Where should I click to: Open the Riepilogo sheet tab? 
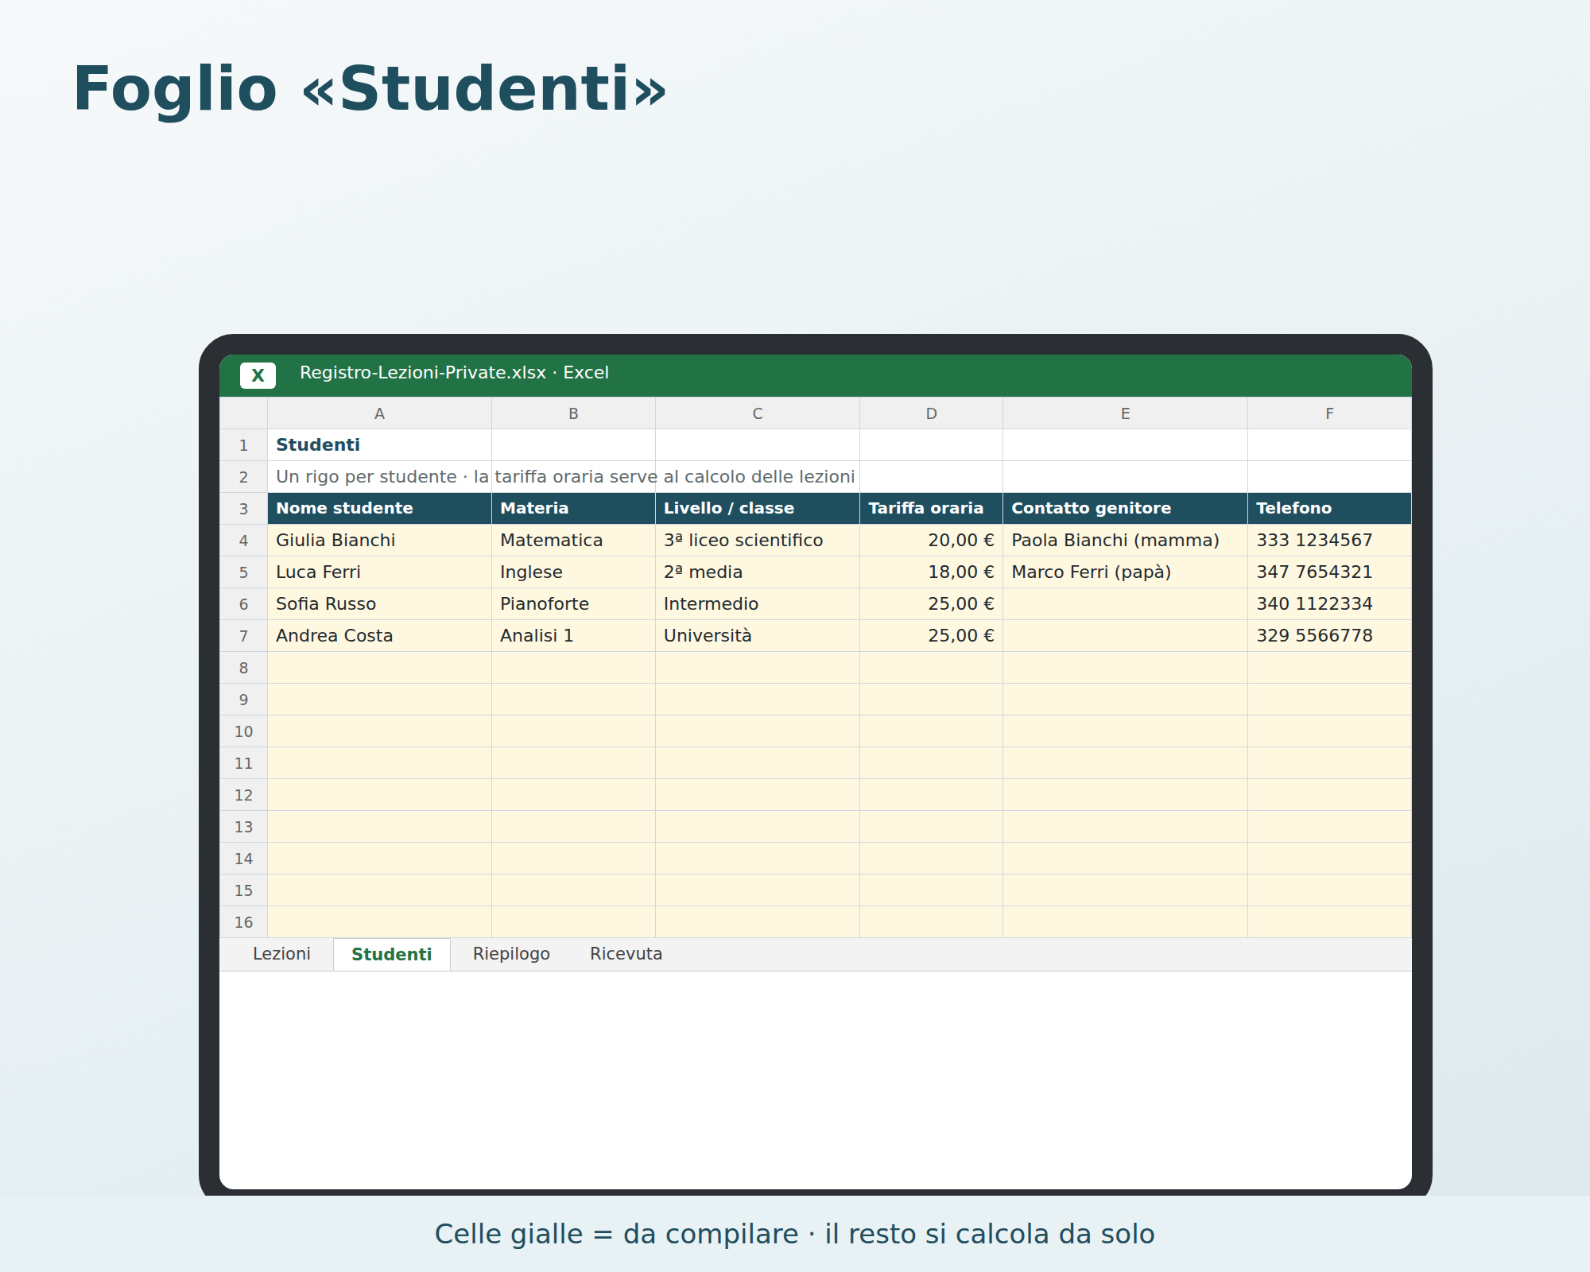tap(511, 954)
